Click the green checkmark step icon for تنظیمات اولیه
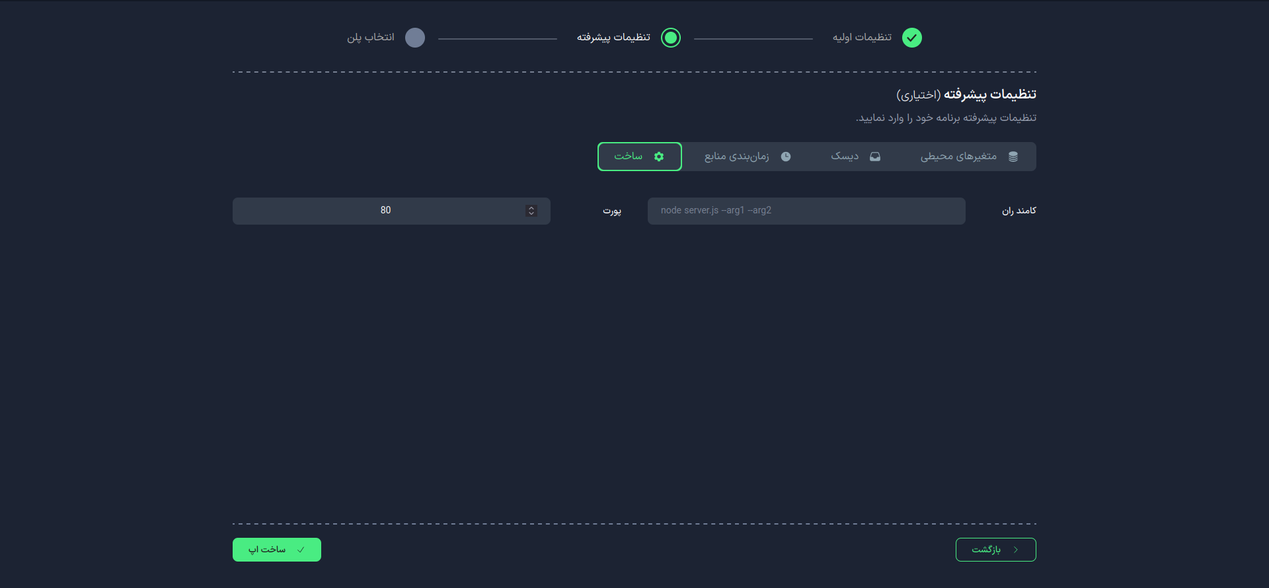Screen dimensions: 1269x588 tap(912, 38)
